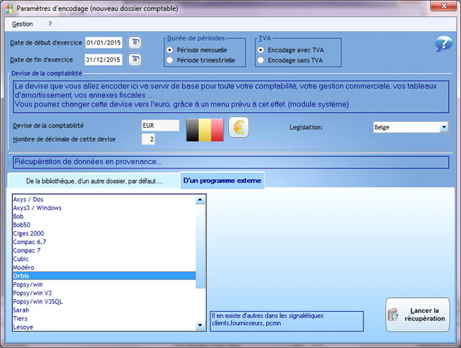Expand the Legislation dropdown

coord(444,127)
